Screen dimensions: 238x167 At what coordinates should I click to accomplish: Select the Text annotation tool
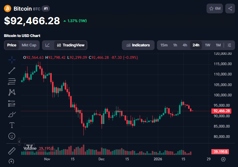[x=12, y=125]
